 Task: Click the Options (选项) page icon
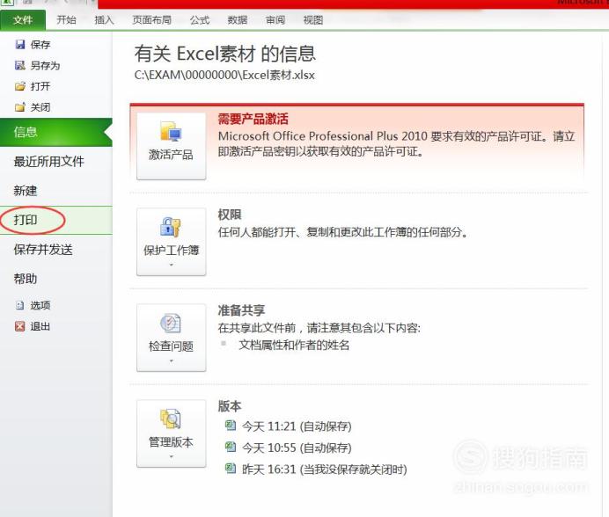point(20,305)
